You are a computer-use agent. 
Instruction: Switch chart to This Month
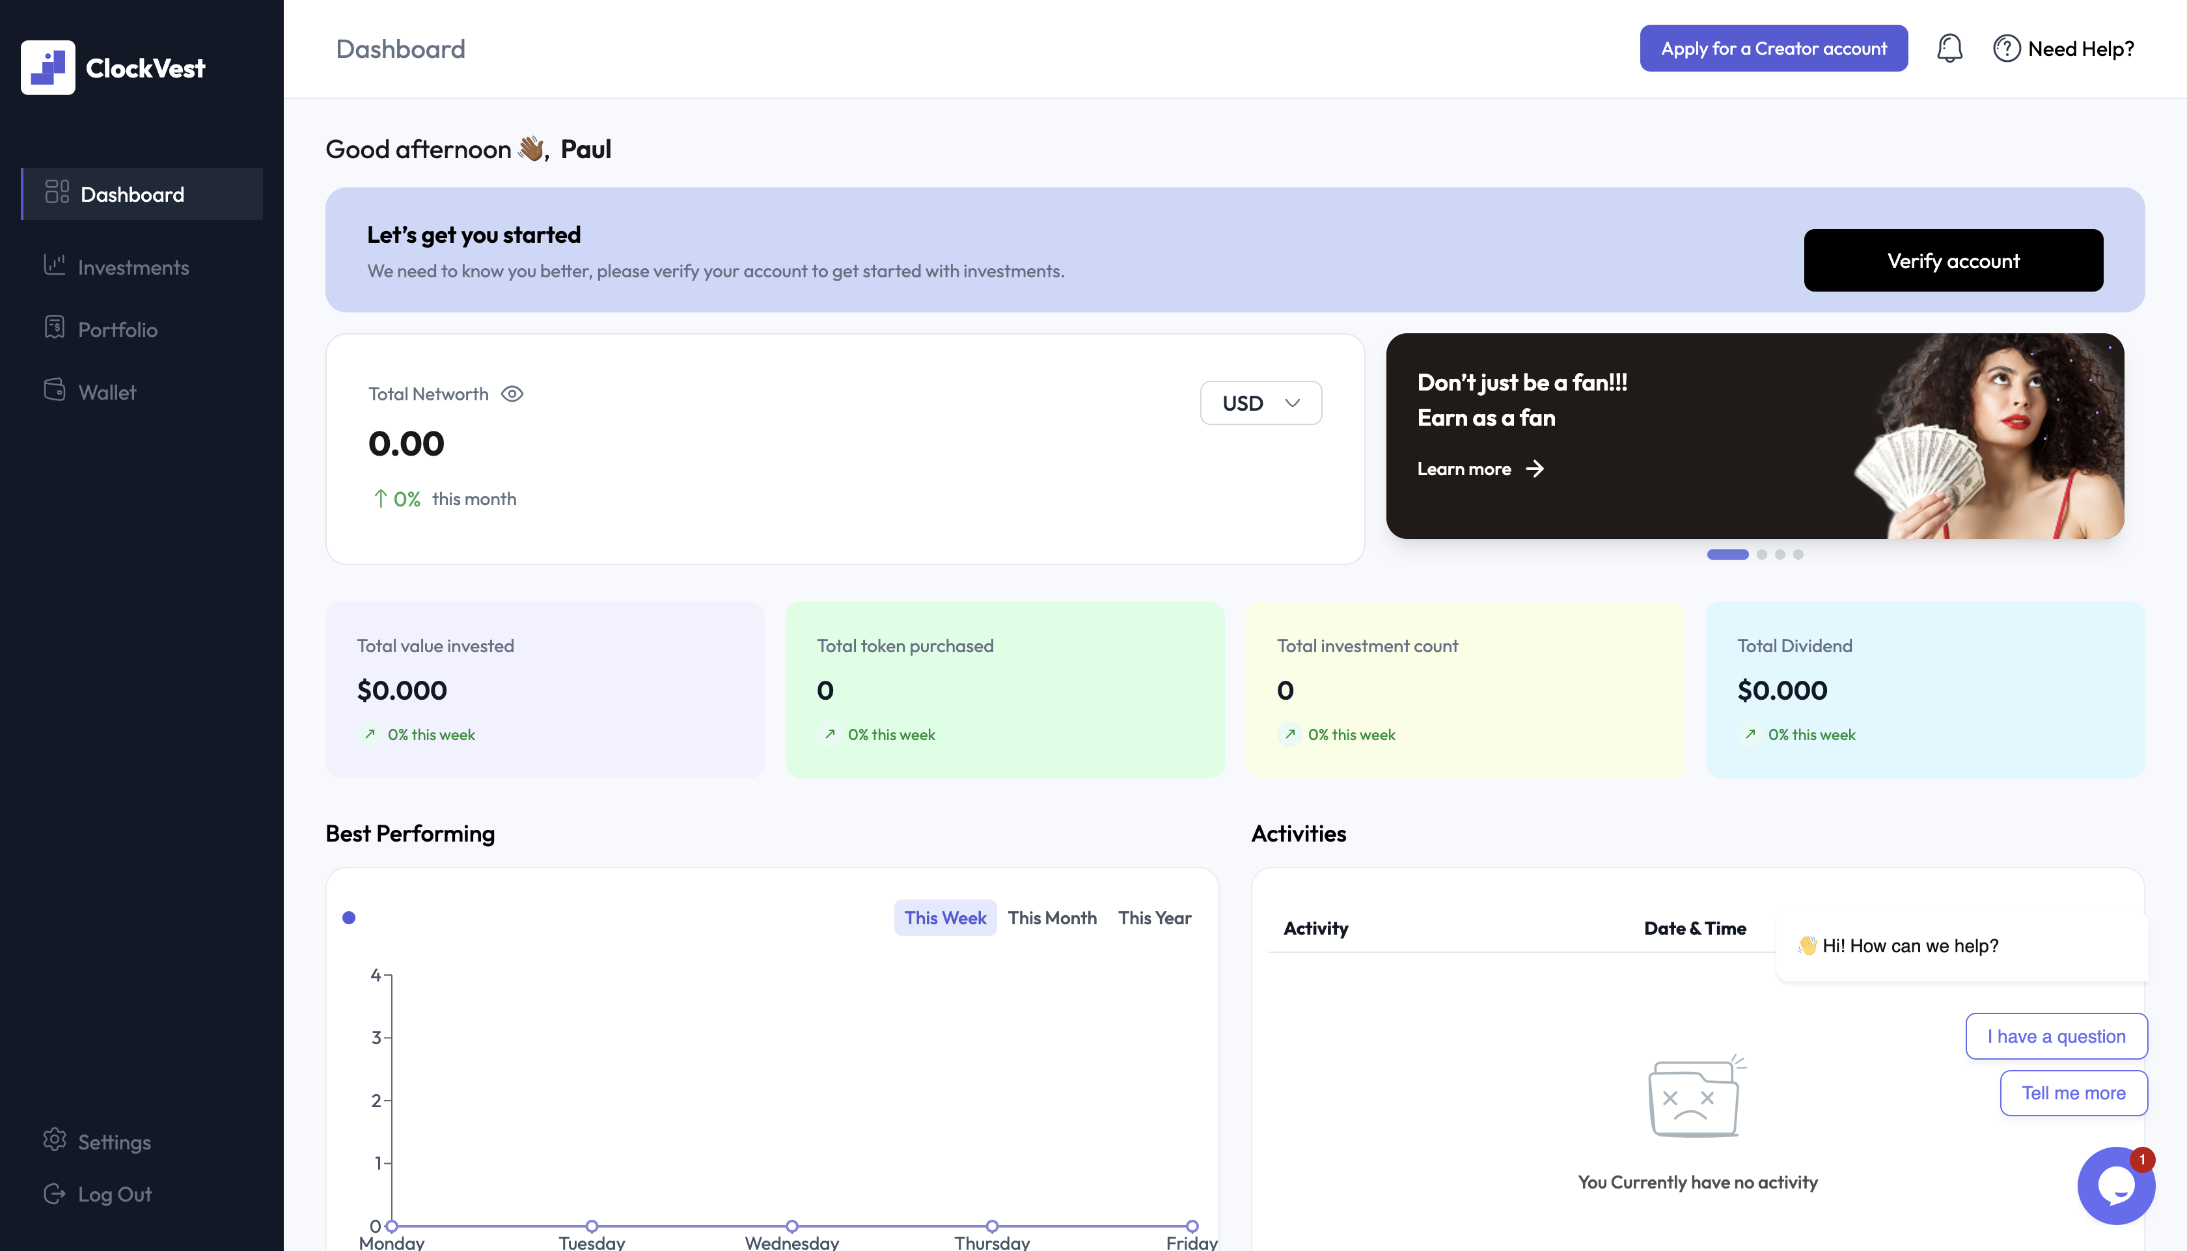(1051, 918)
